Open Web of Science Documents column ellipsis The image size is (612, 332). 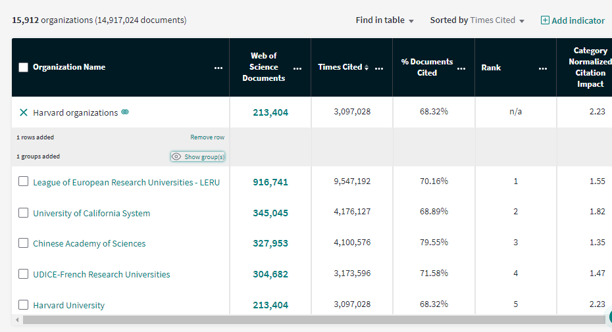point(297,68)
